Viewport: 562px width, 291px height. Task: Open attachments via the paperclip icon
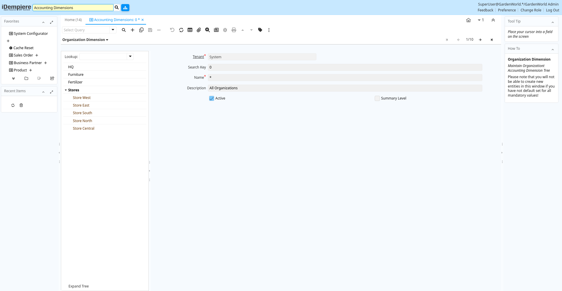tap(199, 30)
